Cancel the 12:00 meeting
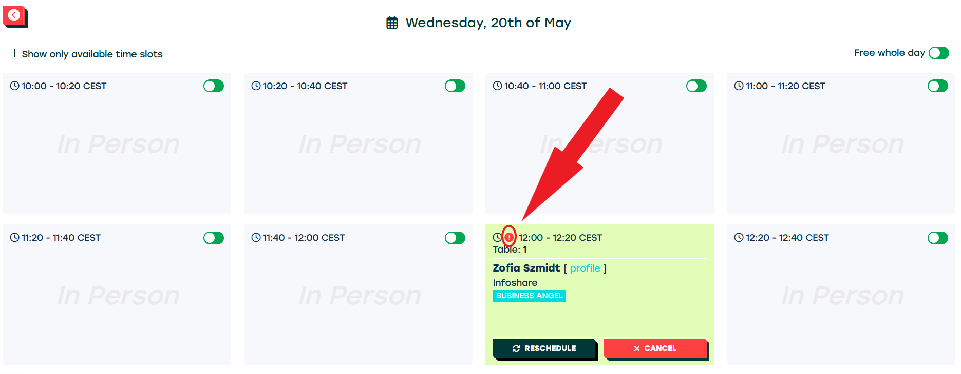The height and width of the screenshot is (374, 961). pyautogui.click(x=655, y=348)
